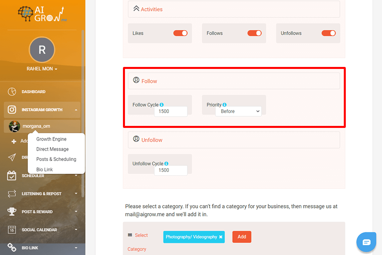Image resolution: width=382 pixels, height=255 pixels.
Task: Expand the Listening & Repost arrow
Action: point(76,194)
